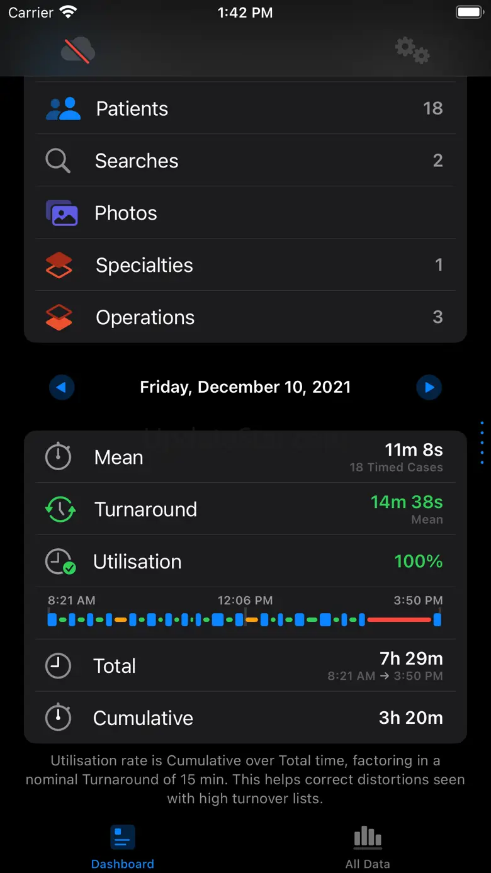491x873 pixels.
Task: Tap the Utilisation clock checkmark icon
Action: [x=60, y=561]
